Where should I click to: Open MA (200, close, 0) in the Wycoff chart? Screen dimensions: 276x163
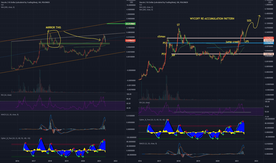click(146, 10)
